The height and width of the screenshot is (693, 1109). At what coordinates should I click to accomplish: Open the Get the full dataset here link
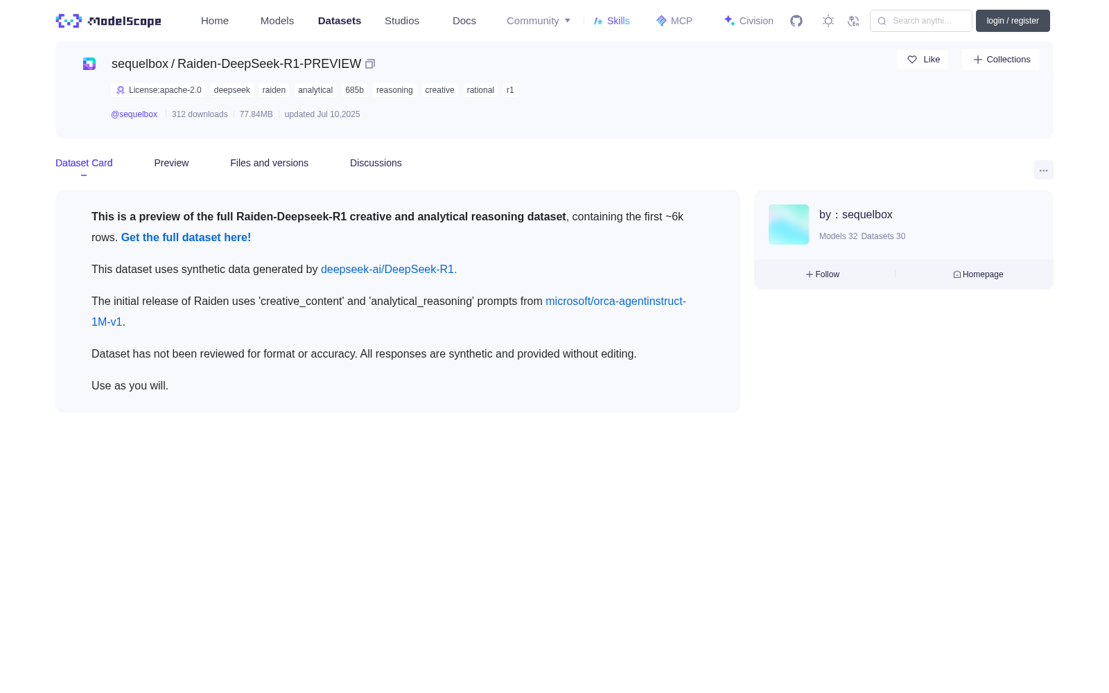point(186,237)
